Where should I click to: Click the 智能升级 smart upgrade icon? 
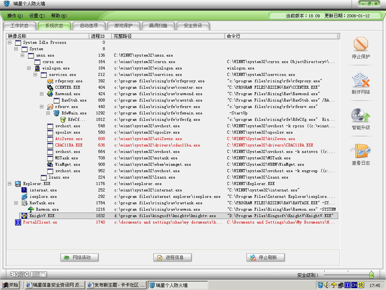361,116
